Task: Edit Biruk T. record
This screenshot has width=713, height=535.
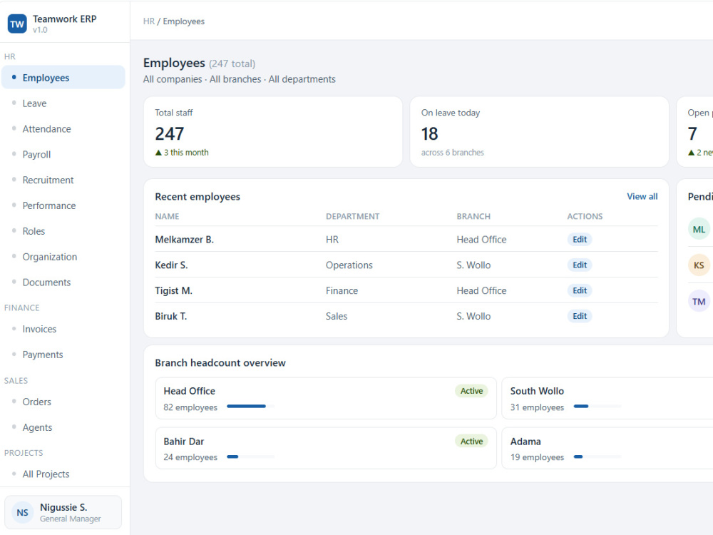Action: pyautogui.click(x=579, y=316)
